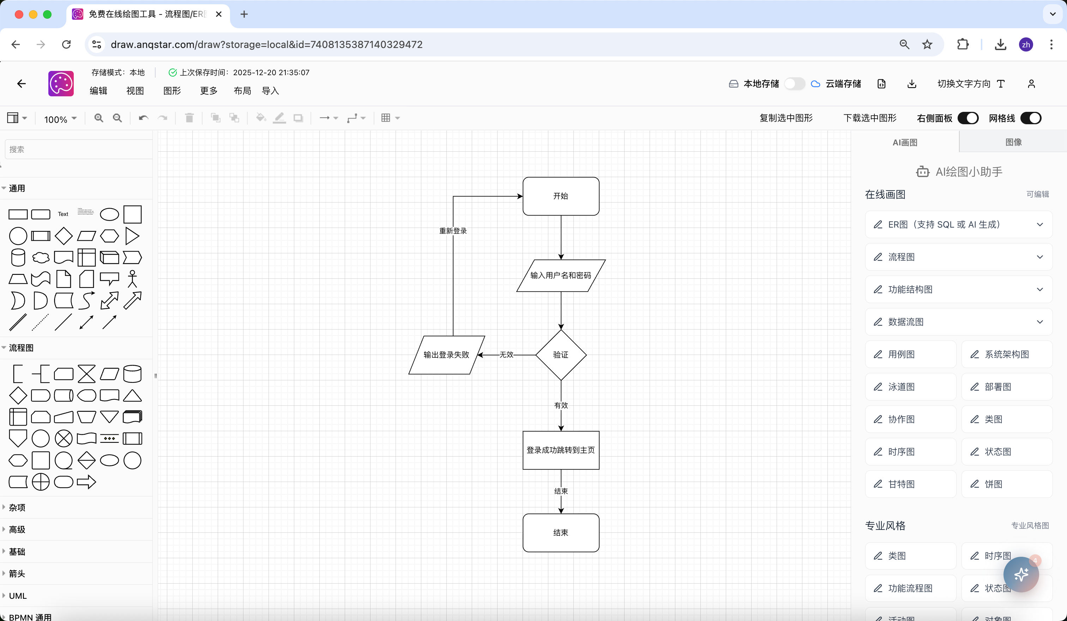Click the undo arrow icon
Screen dimensions: 1067x621
[144, 118]
